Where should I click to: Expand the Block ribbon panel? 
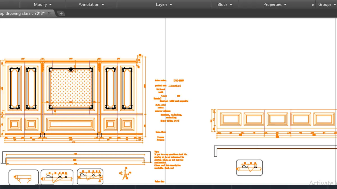(x=225, y=4)
